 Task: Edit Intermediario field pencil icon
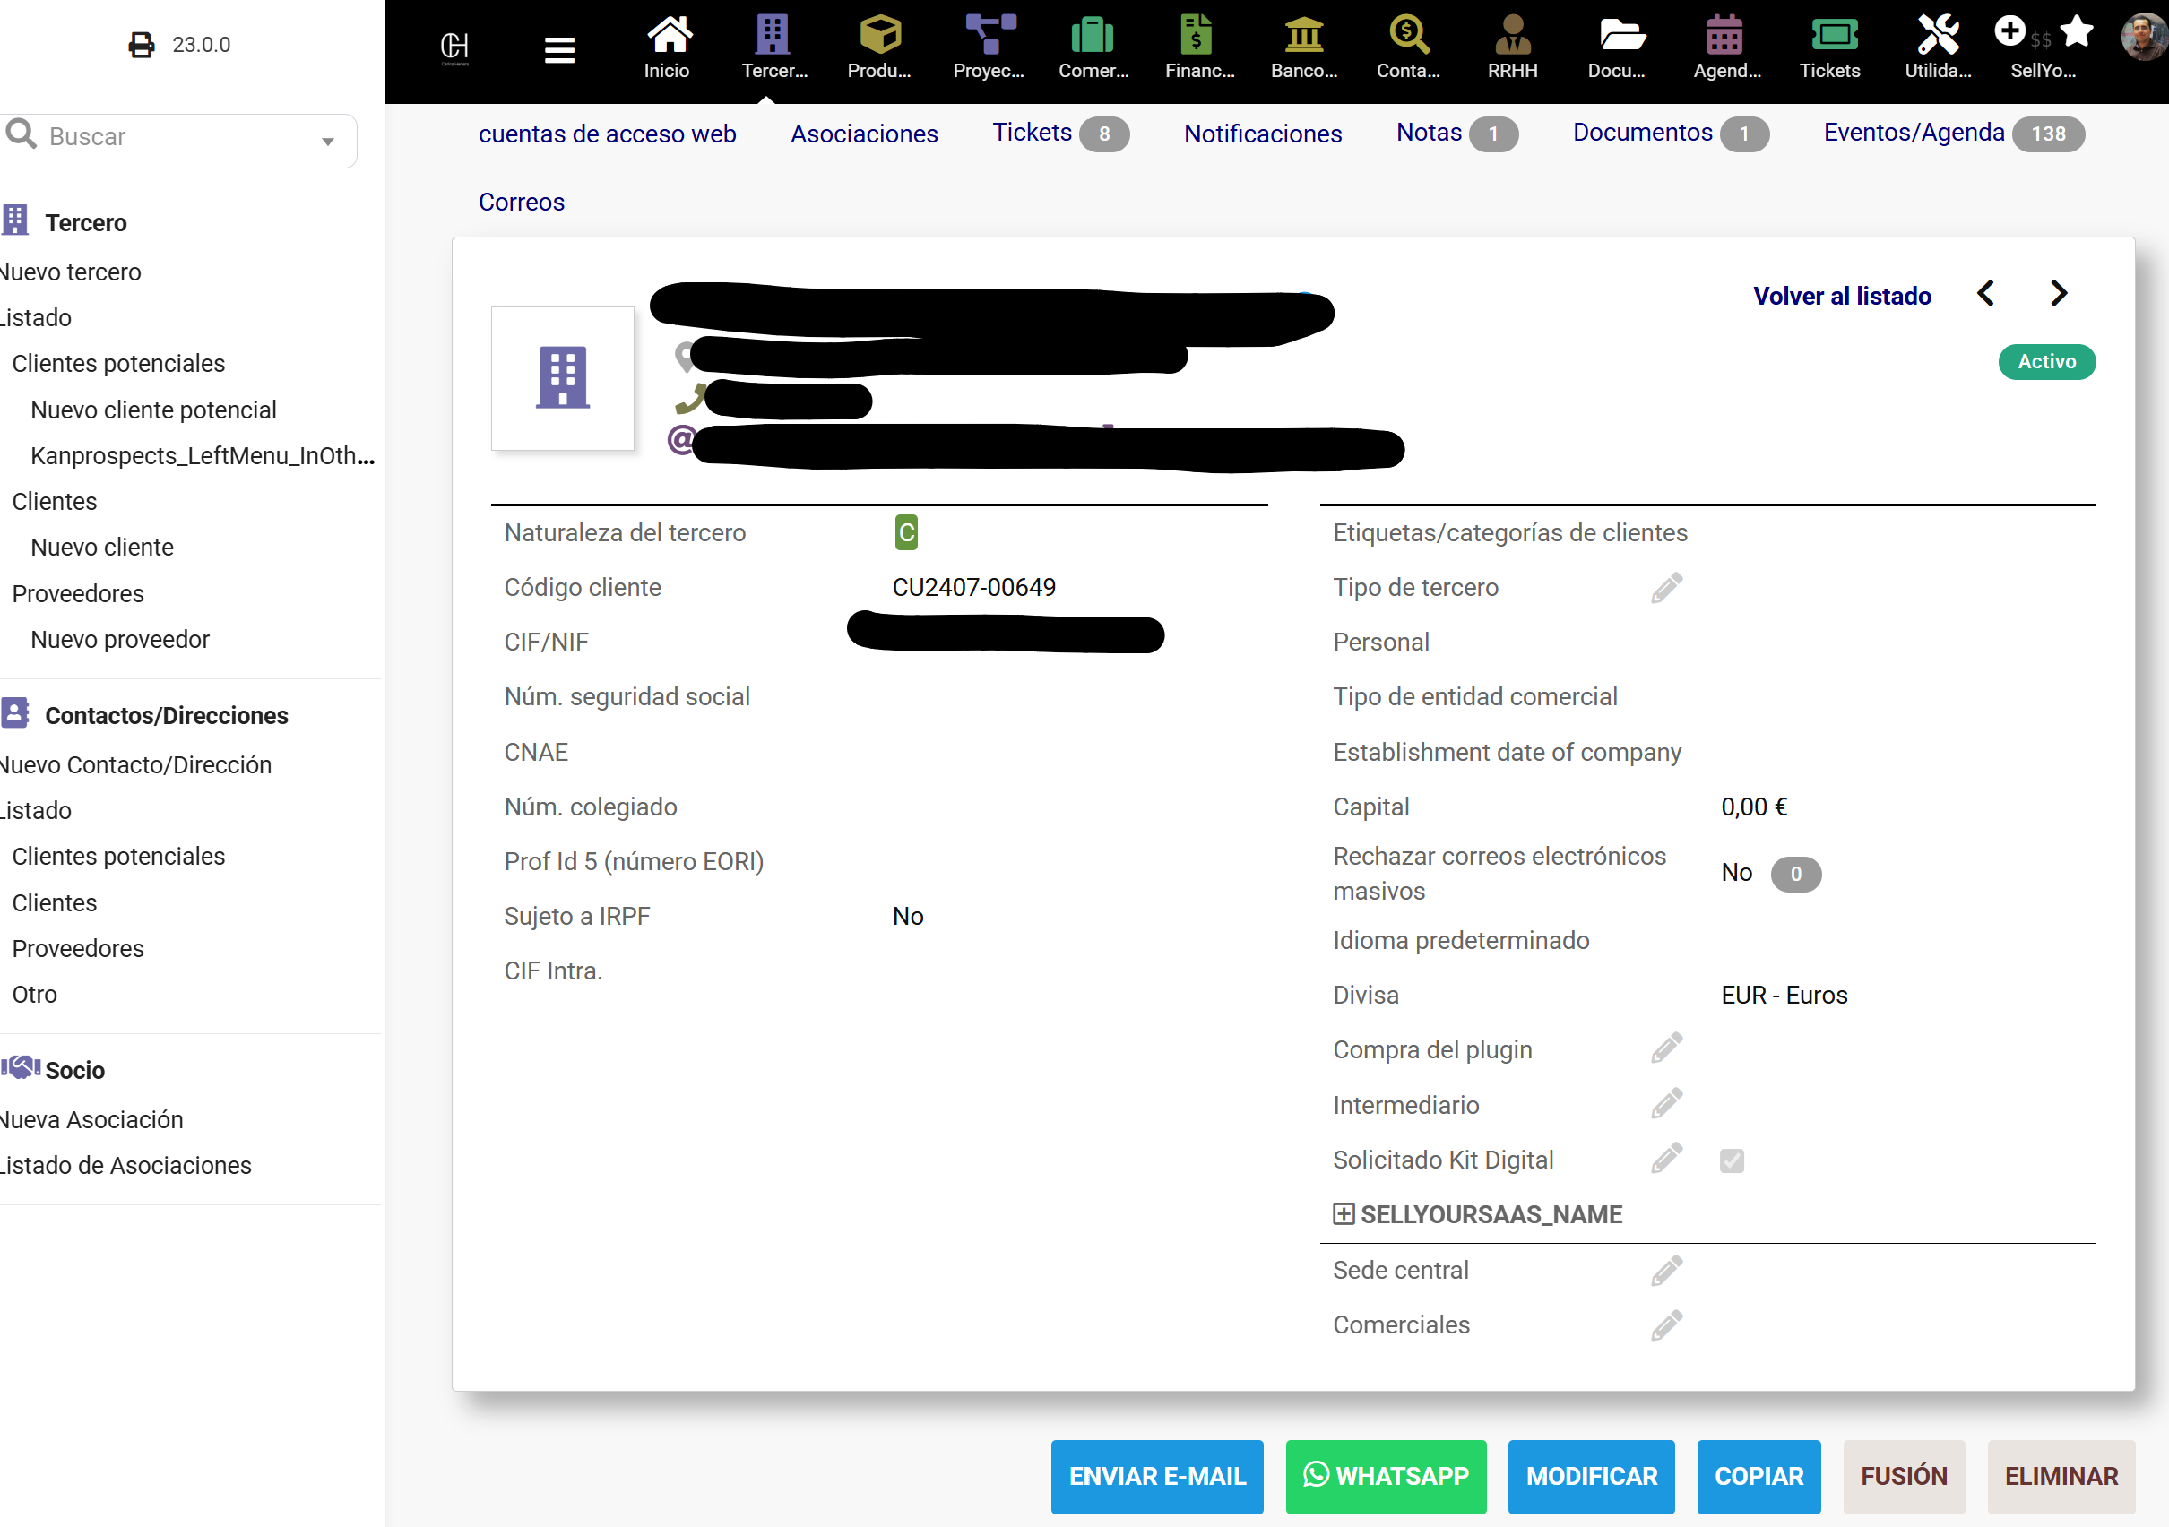1666,1104
